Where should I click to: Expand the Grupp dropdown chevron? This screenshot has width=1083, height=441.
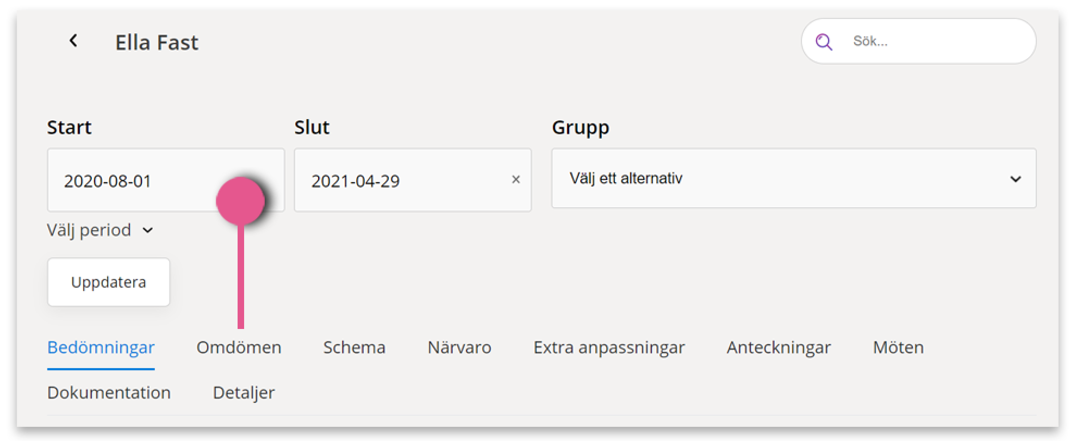(x=1015, y=179)
